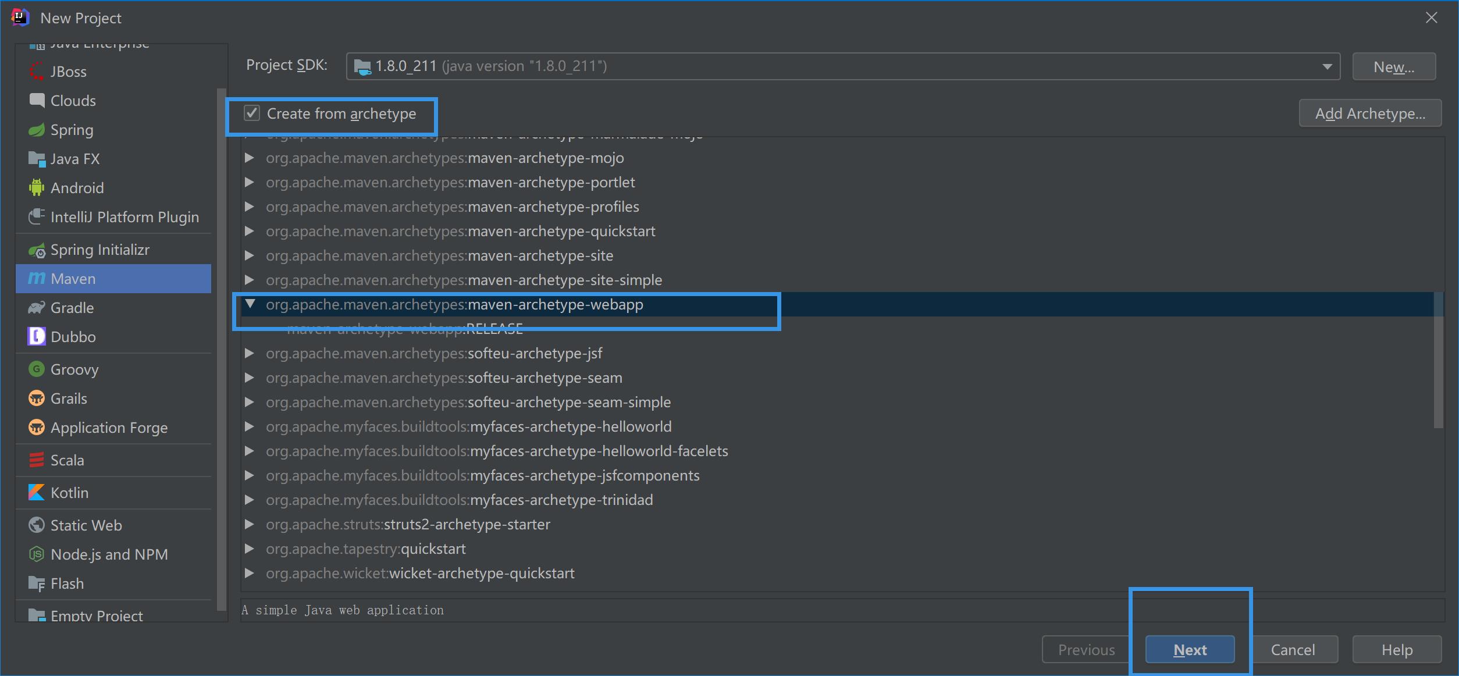This screenshot has height=676, width=1459.
Task: Collapse maven-archetype-webapp node
Action: coord(250,304)
